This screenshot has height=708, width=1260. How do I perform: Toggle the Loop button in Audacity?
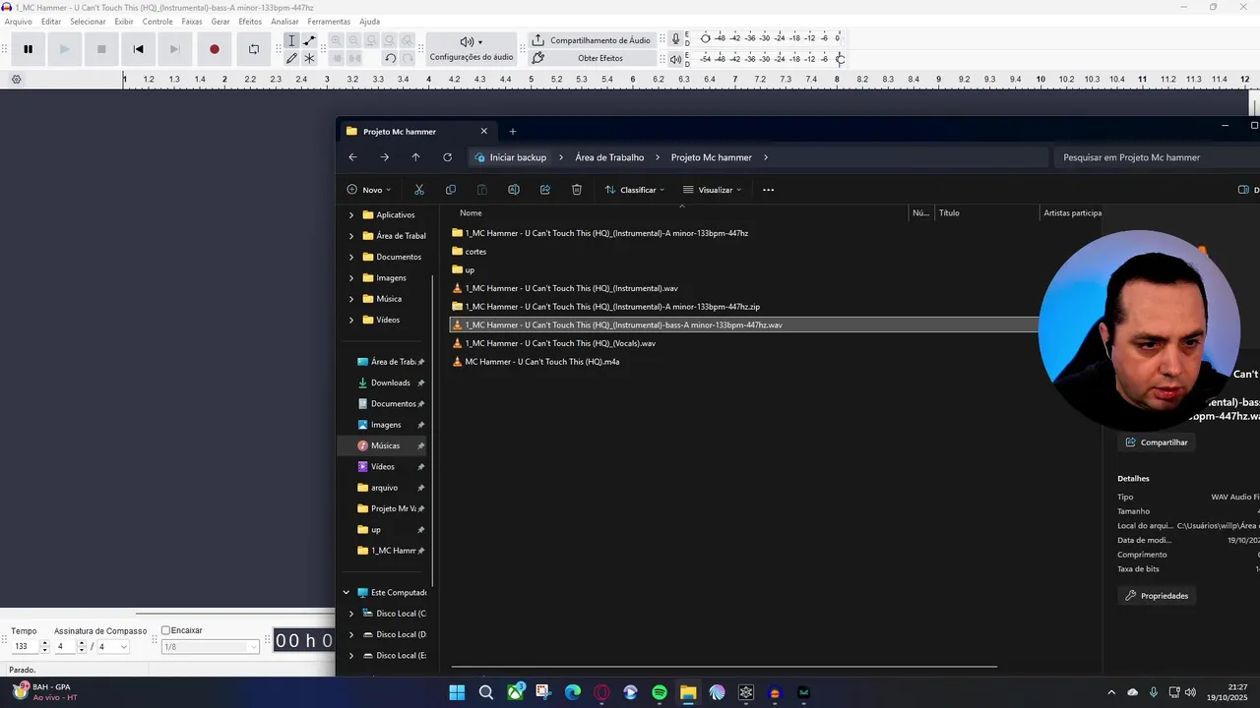point(253,49)
